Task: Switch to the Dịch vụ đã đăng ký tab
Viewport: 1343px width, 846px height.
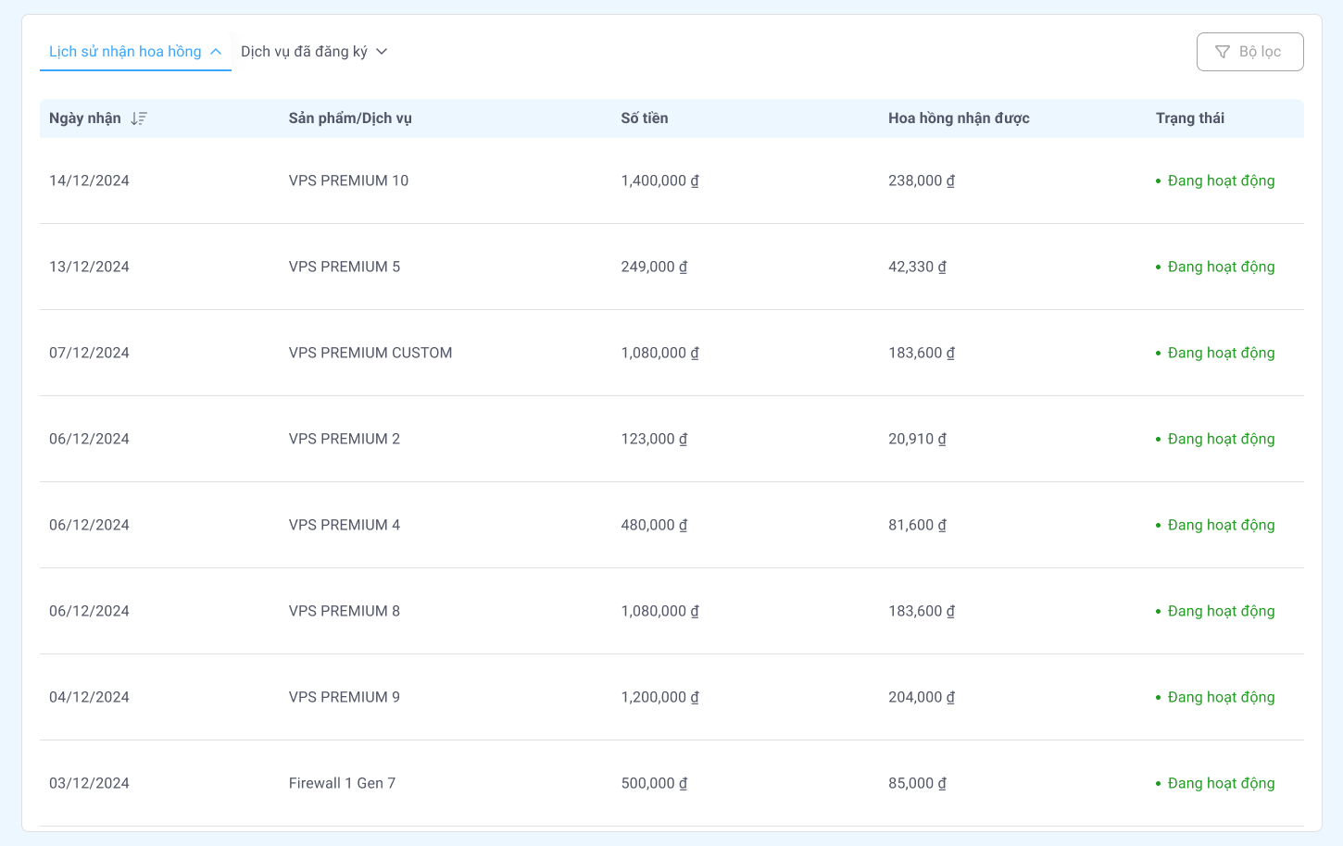Action: (304, 52)
